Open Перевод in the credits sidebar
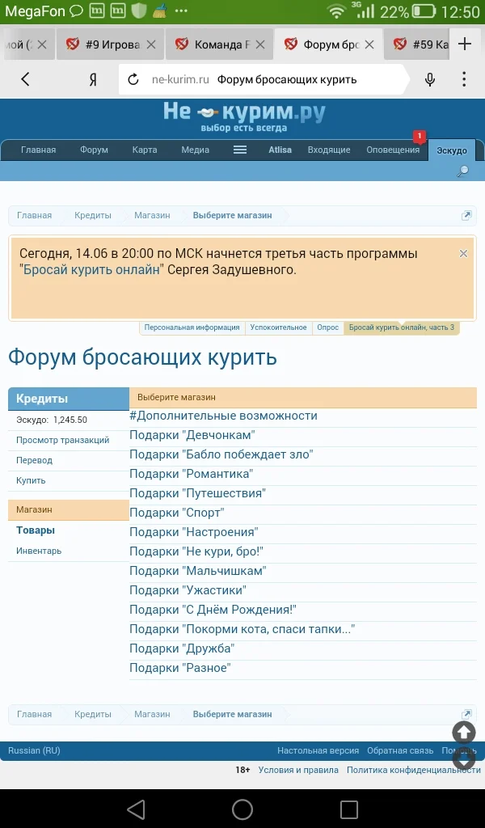The height and width of the screenshot is (828, 485). [34, 460]
